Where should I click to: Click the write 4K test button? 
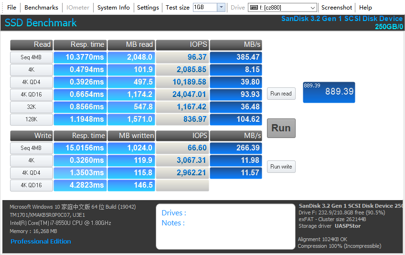coord(32,160)
